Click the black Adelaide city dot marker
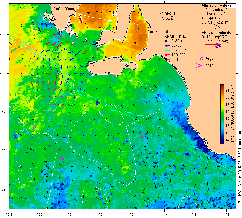This screenshot has width=242, height=218. pyautogui.click(x=152, y=32)
